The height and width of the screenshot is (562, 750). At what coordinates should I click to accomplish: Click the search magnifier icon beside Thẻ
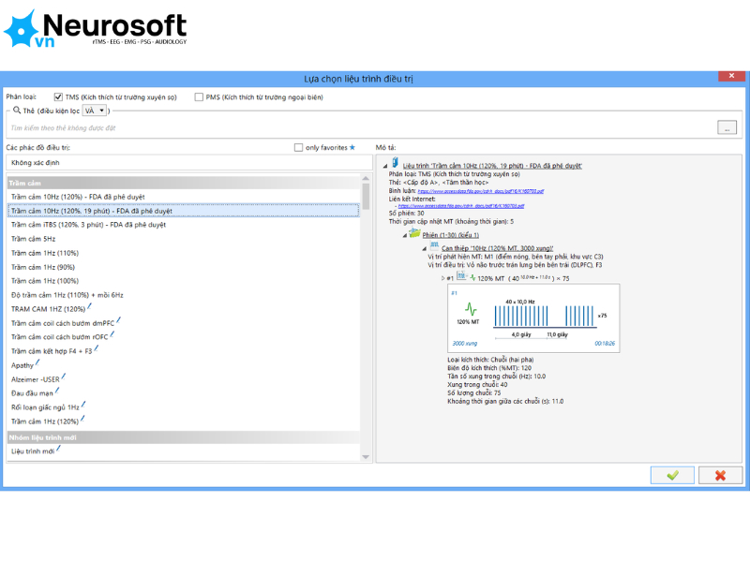click(x=17, y=110)
